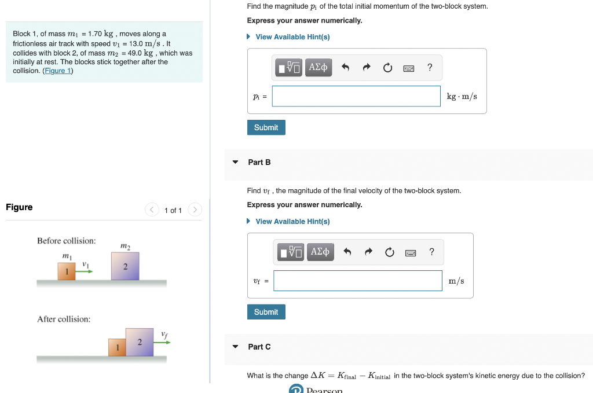Screen dimensions: 593x393
Task: Open Greek symbols palette in Part B
Action: point(320,252)
